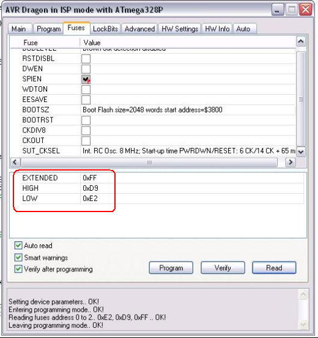Click the Read fuses button
The width and height of the screenshot is (318, 338).
coord(274,268)
